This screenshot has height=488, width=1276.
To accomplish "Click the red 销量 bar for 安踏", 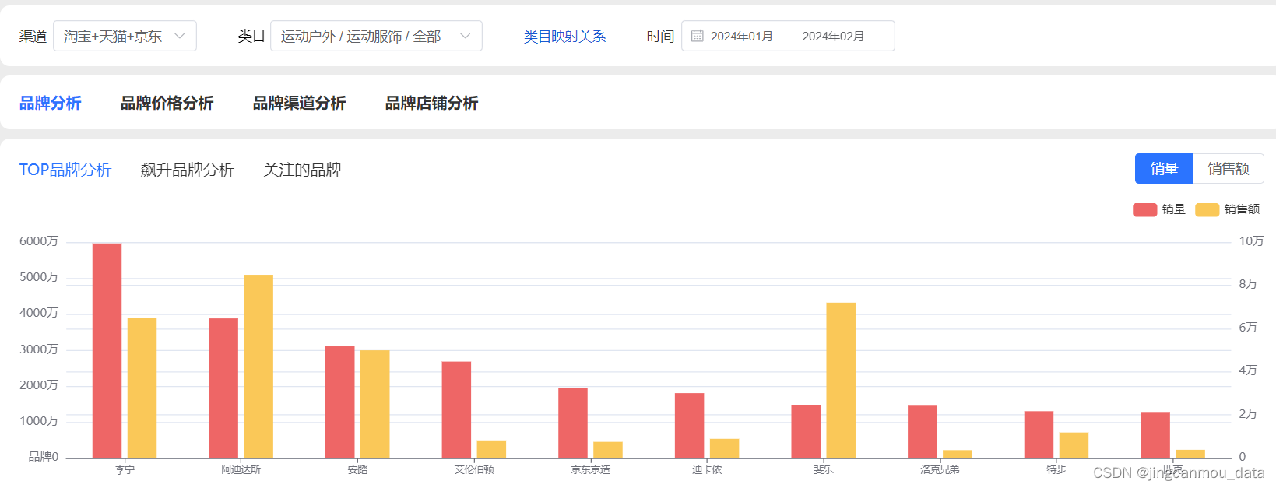I will click(x=340, y=402).
